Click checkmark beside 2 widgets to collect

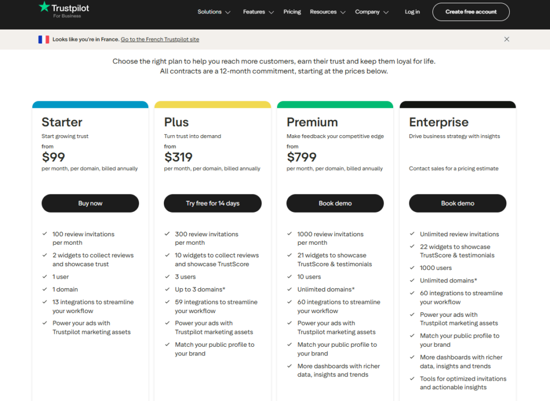point(45,255)
